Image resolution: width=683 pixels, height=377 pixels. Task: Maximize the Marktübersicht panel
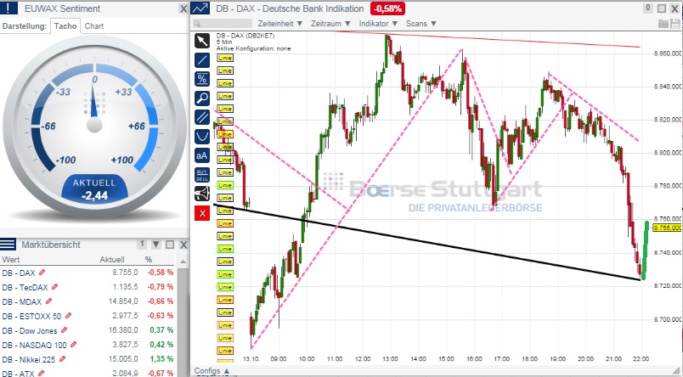pyautogui.click(x=170, y=245)
